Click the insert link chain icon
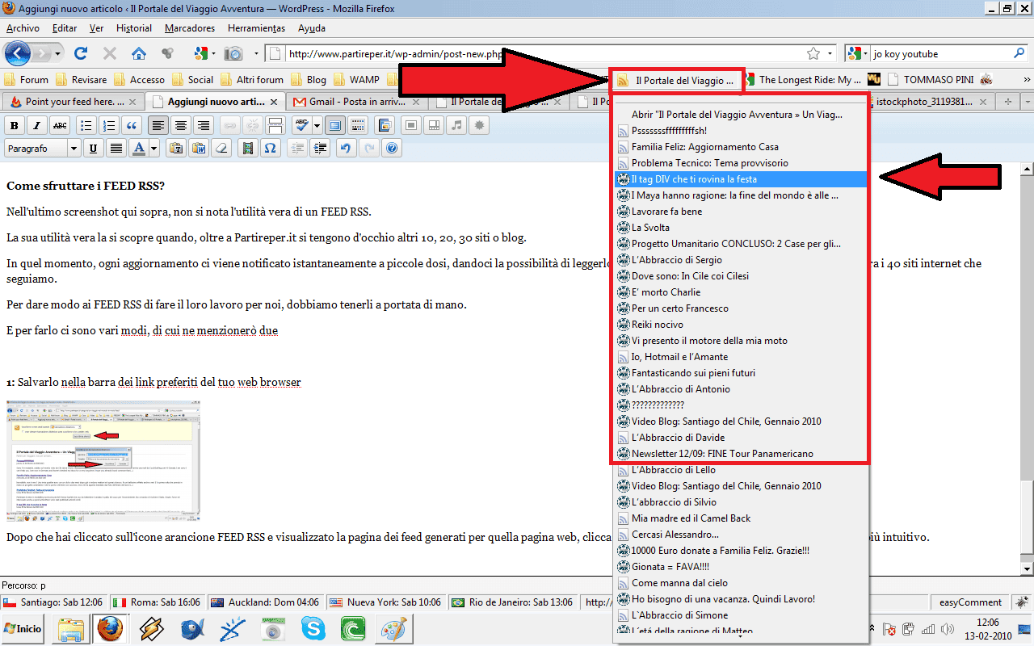 (230, 125)
